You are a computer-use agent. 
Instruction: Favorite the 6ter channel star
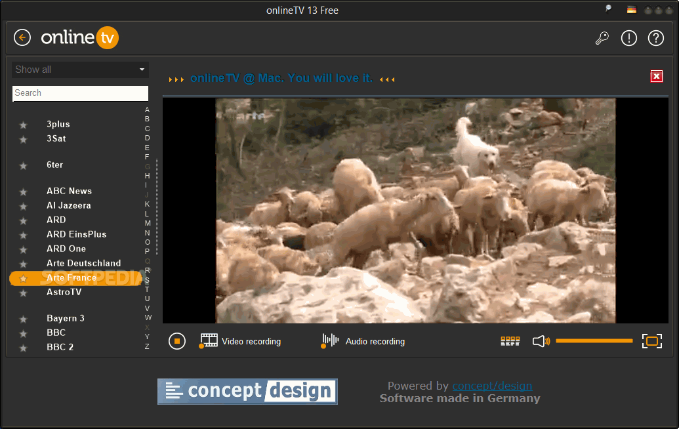pos(24,166)
